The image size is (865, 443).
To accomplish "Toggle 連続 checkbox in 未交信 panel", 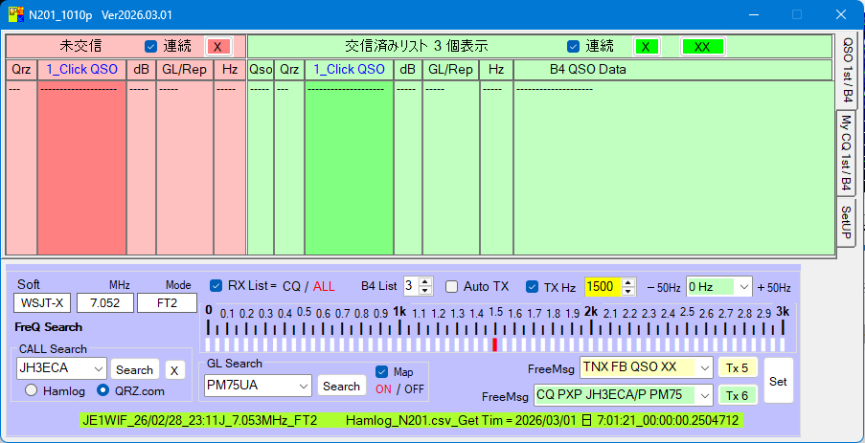I will coord(150,46).
